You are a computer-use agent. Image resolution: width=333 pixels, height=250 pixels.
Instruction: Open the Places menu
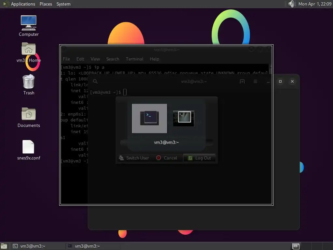(x=46, y=4)
